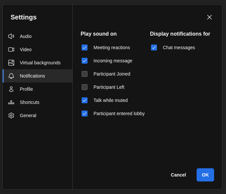Click the General gear icon
The image size is (226, 194).
pyautogui.click(x=11, y=115)
